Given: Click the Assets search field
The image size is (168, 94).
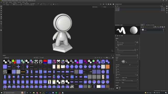Looking at the screenshot, I should coord(43,58).
